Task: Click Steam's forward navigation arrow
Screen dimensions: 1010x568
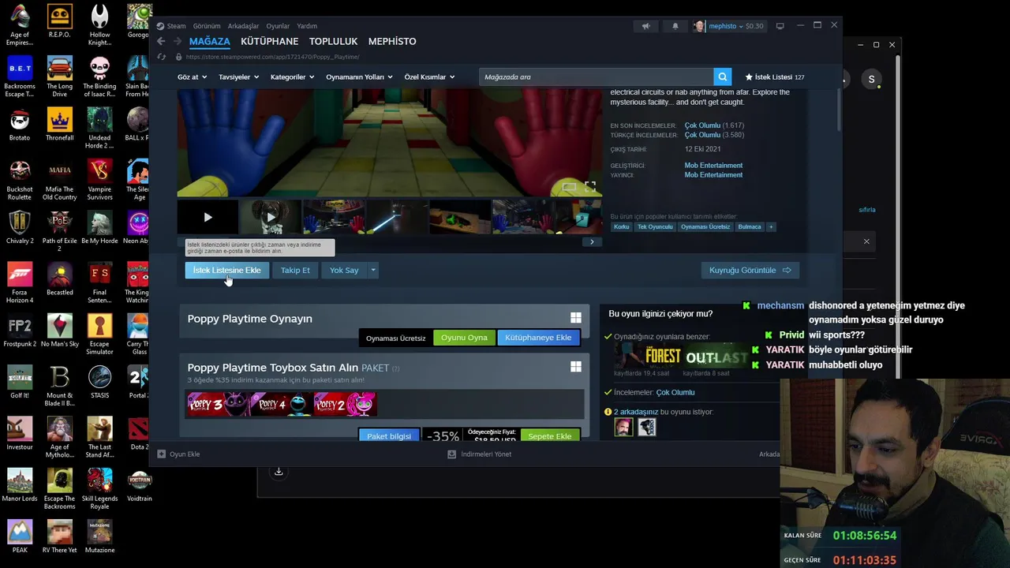Action: click(x=177, y=41)
